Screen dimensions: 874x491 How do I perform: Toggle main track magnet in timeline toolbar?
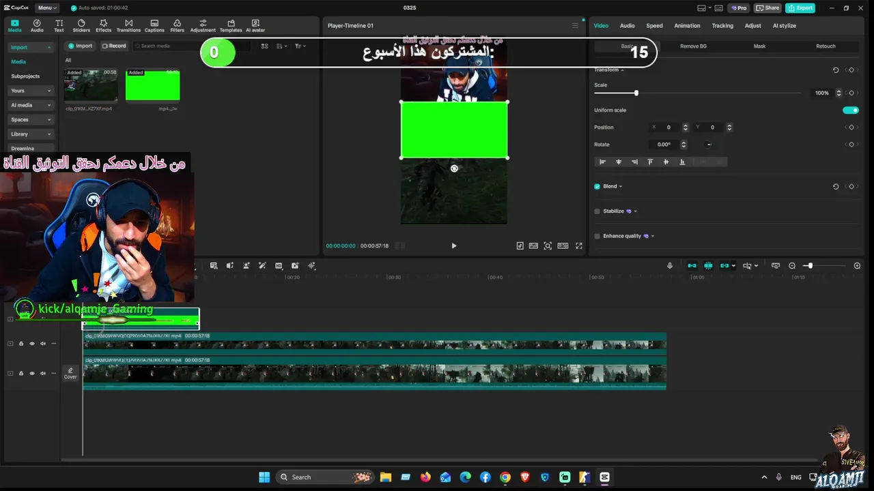click(x=692, y=266)
